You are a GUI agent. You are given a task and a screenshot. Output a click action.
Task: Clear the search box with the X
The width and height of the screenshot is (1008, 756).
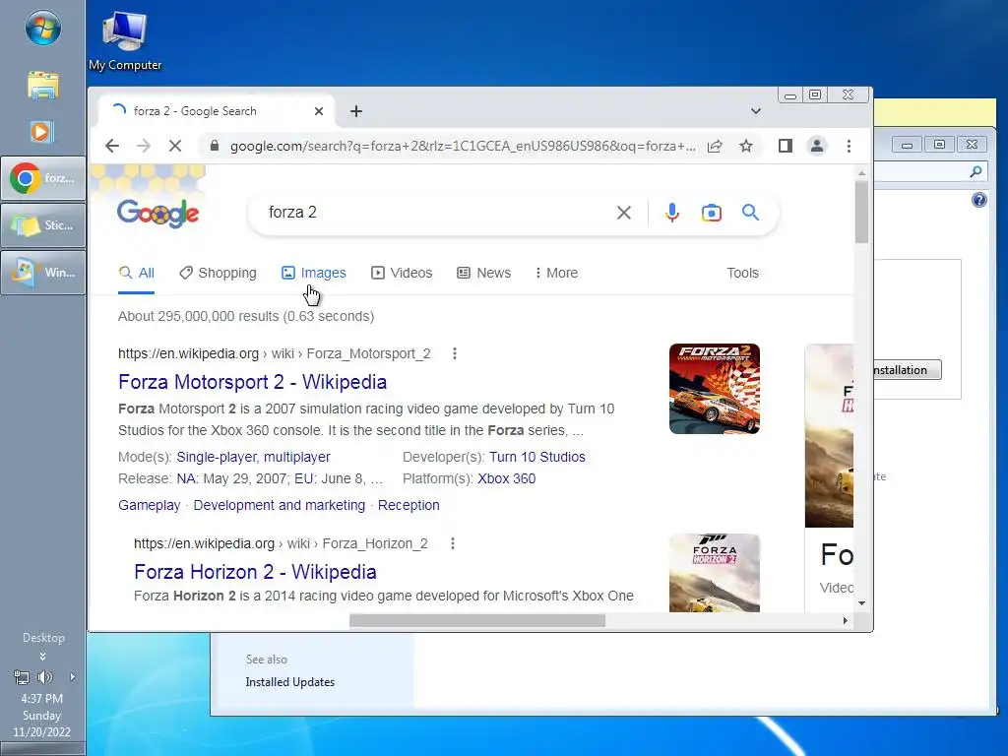(x=623, y=213)
